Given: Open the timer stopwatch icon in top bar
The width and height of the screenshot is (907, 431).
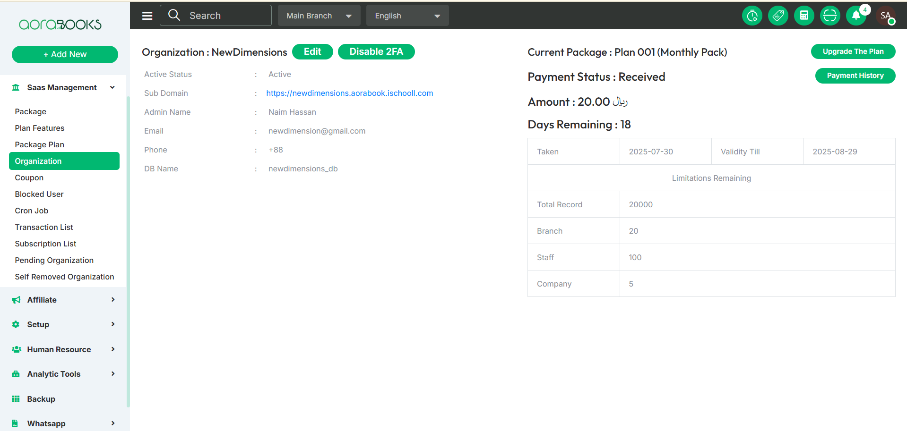Looking at the screenshot, I should 752,16.
